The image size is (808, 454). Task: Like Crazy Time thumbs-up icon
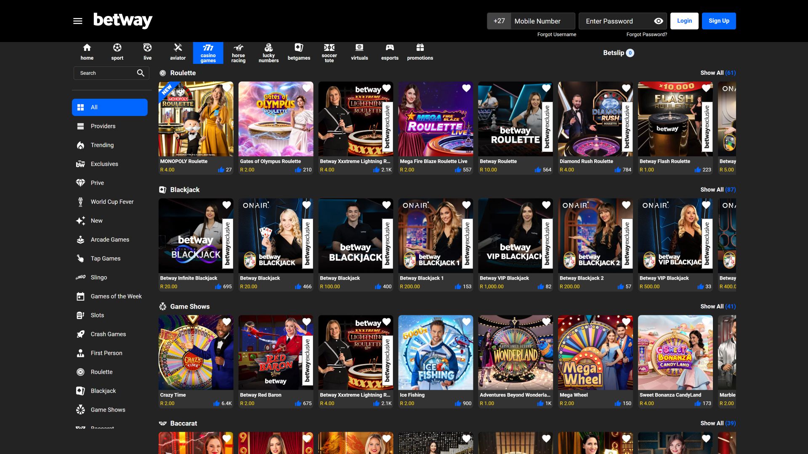tap(216, 404)
